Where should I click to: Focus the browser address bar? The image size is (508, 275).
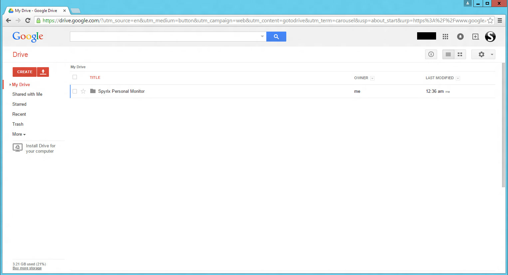[x=264, y=21]
